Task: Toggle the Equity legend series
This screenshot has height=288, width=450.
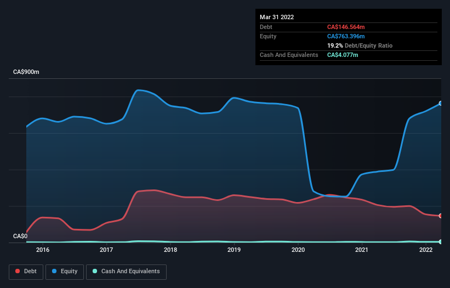Action: (x=65, y=272)
